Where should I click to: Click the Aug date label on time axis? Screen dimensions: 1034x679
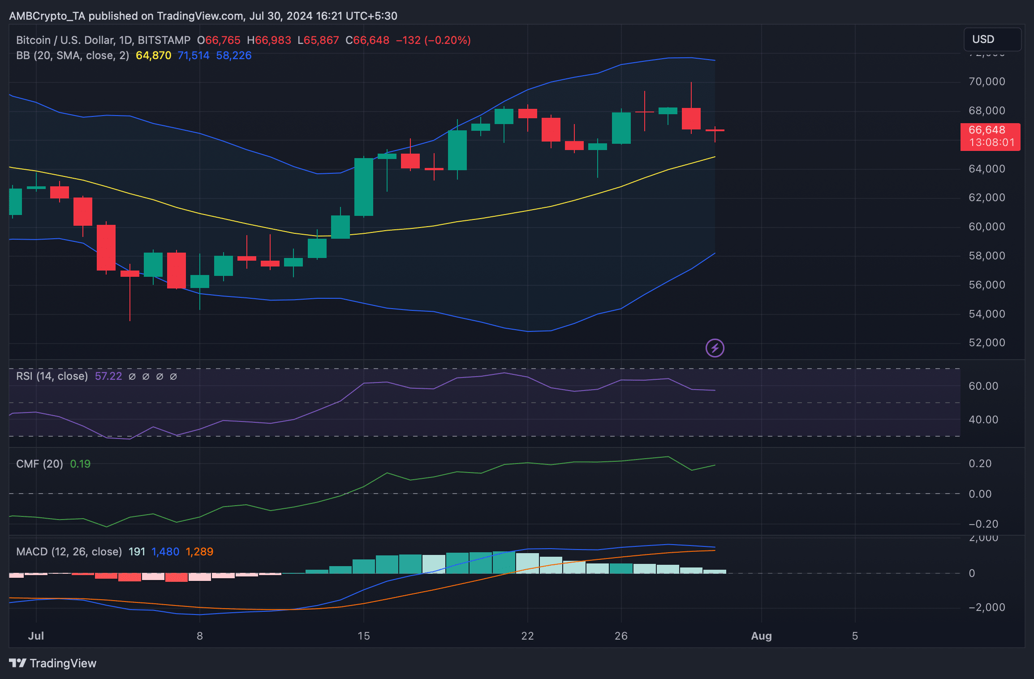762,636
